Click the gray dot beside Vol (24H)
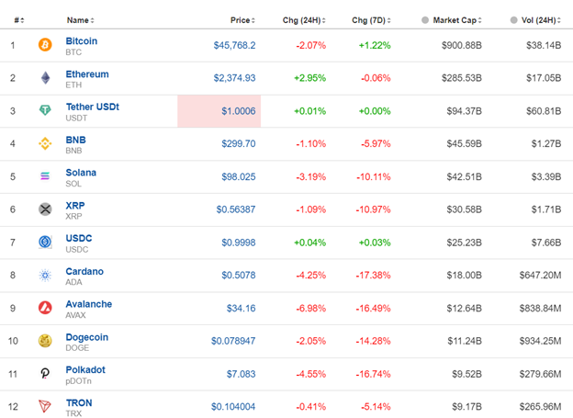This screenshot has width=573, height=418. point(514,19)
